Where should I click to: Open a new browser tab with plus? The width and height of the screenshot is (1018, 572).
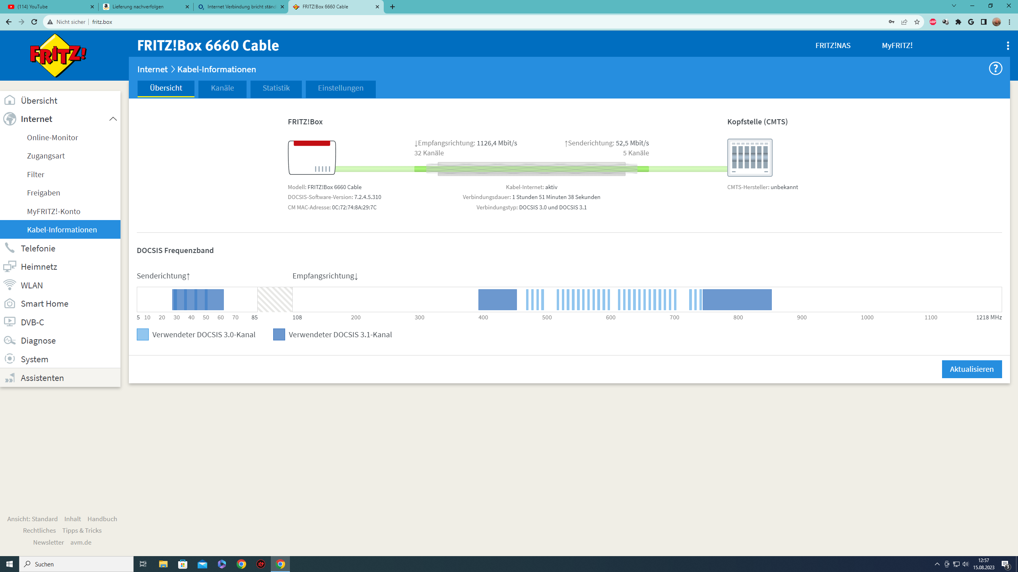[392, 7]
